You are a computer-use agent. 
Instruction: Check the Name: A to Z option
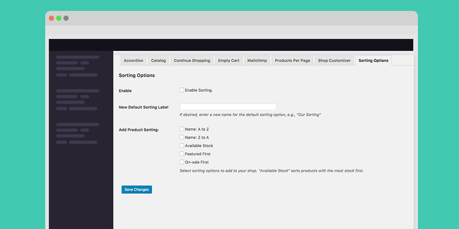click(x=182, y=129)
